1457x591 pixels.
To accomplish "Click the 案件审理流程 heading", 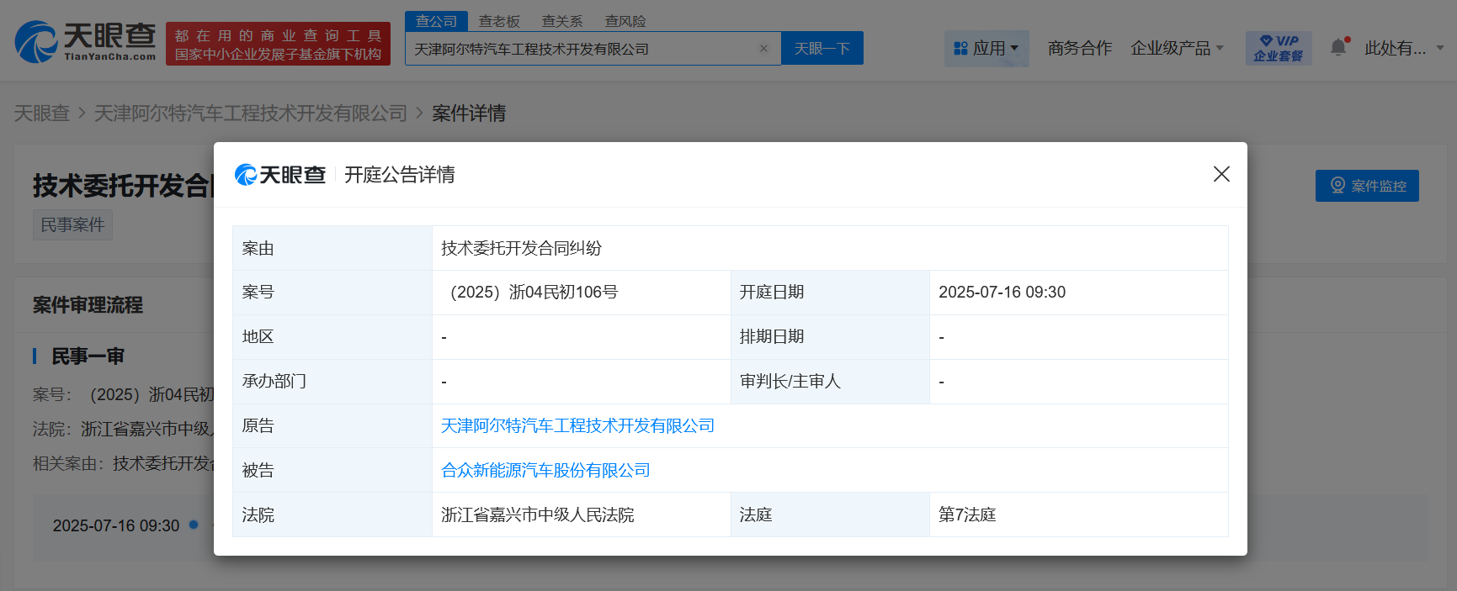I will [x=88, y=305].
